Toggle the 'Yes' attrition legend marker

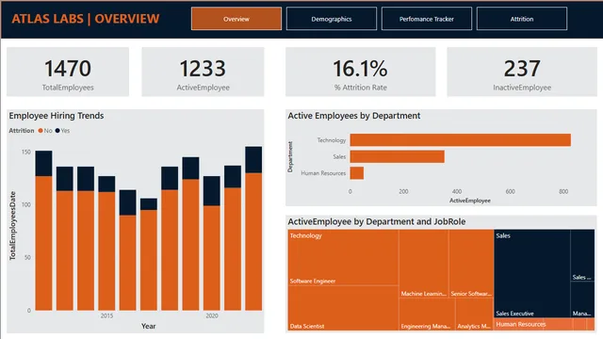coord(57,131)
